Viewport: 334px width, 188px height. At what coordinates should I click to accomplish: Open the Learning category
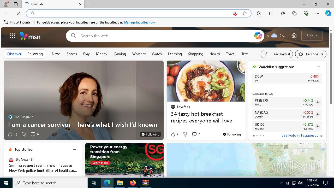pos(175,54)
